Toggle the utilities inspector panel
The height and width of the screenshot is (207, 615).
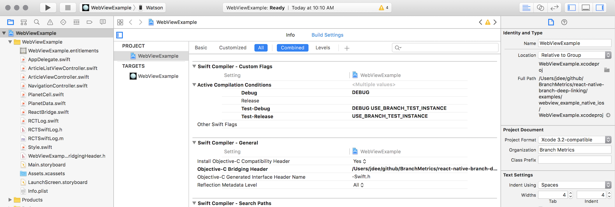(600, 8)
